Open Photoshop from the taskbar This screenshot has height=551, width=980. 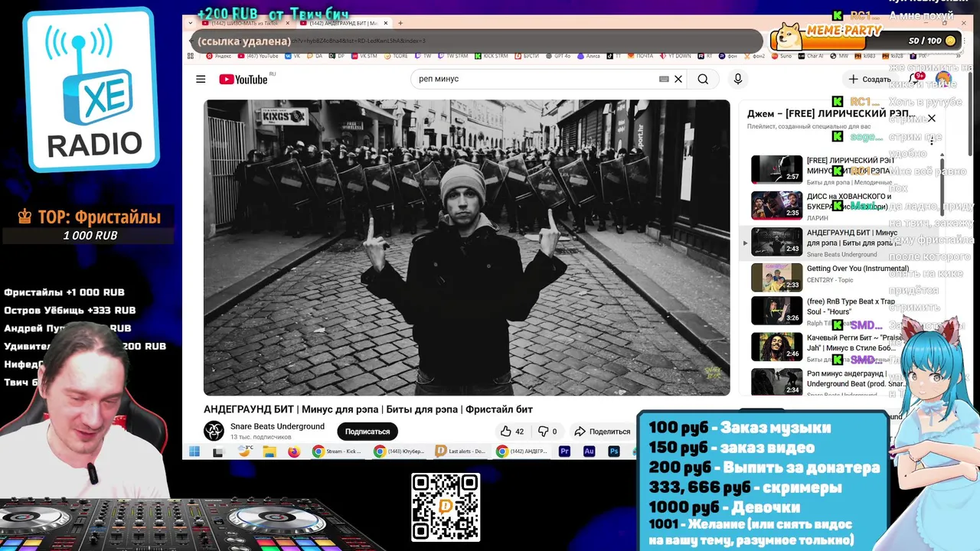click(614, 452)
